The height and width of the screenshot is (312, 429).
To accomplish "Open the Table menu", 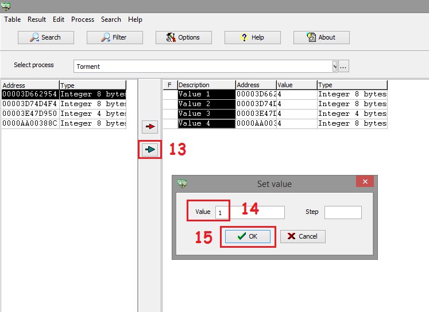I will click(13, 19).
